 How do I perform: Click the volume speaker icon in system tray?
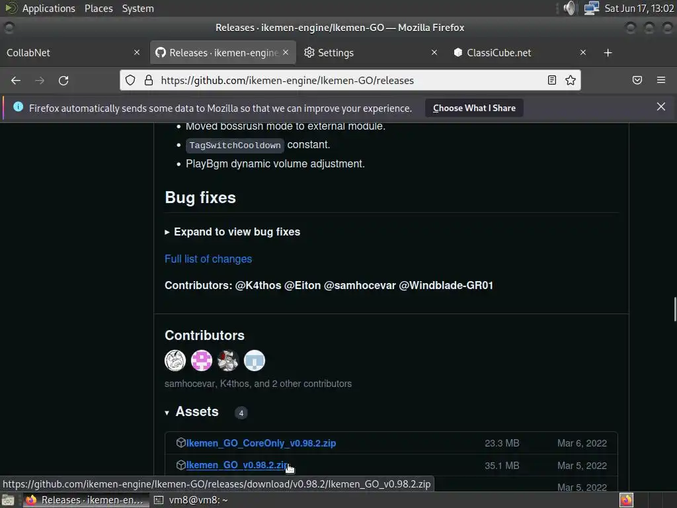[570, 8]
